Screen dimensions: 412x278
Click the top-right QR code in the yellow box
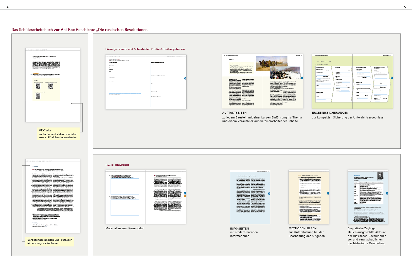(50, 86)
